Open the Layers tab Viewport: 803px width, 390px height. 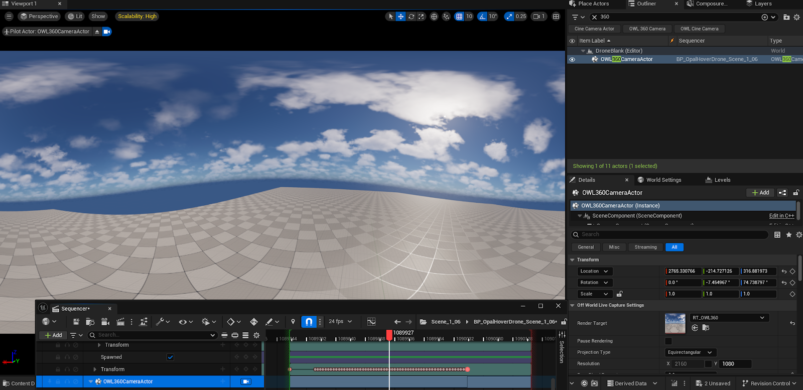coord(762,4)
